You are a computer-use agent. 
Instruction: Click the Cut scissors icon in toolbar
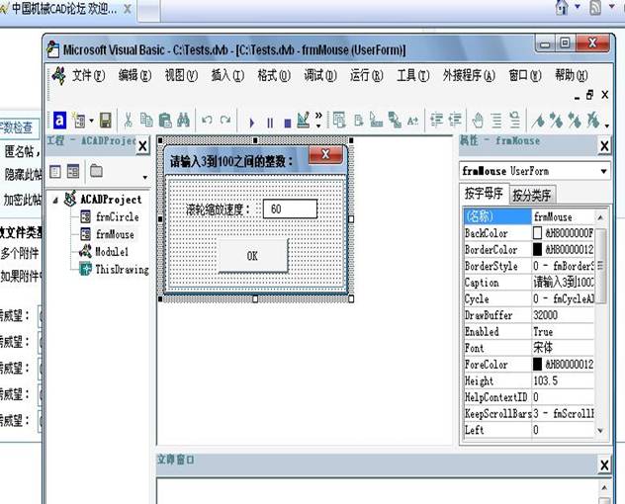pos(128,121)
